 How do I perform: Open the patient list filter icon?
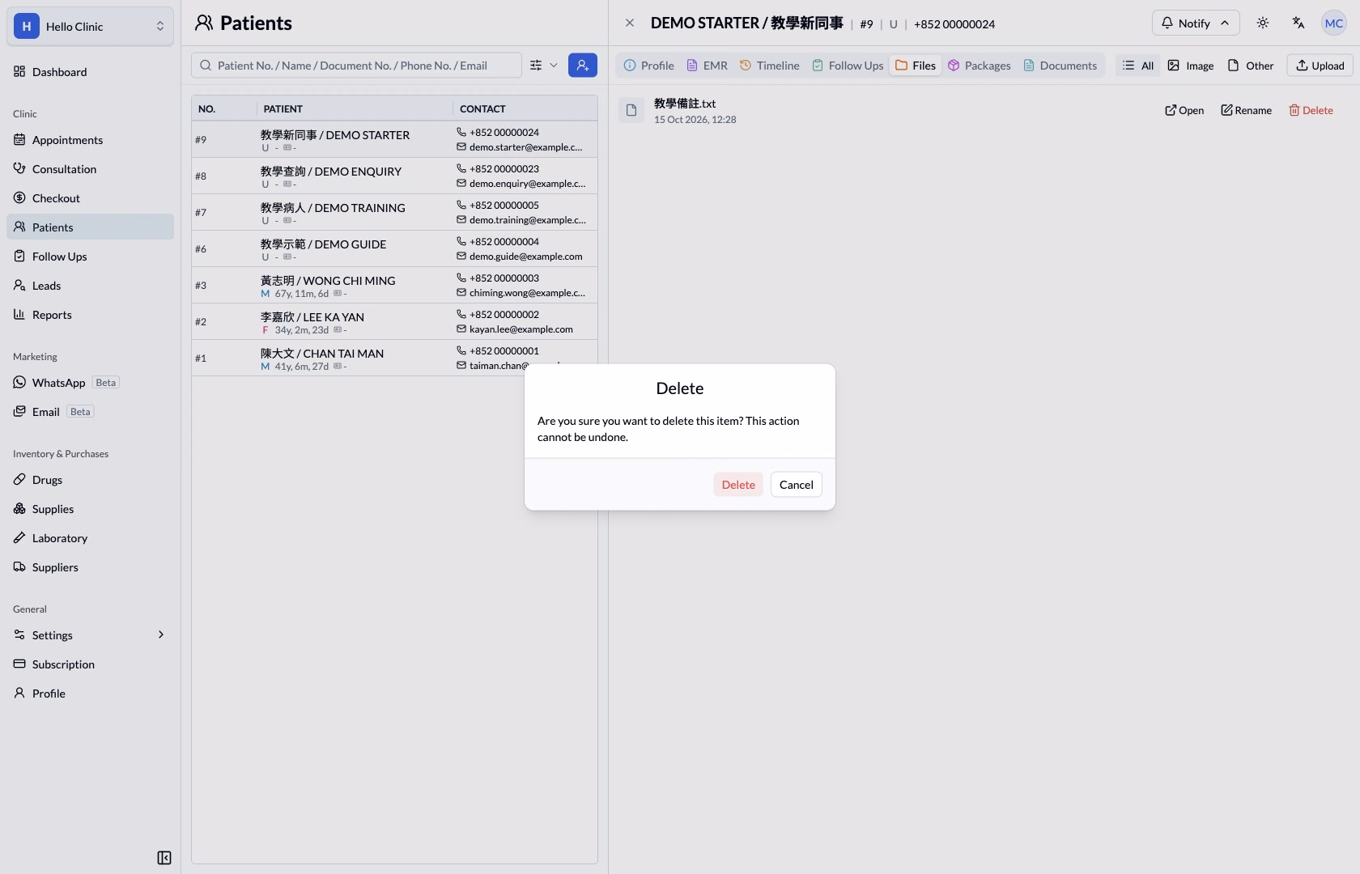click(536, 66)
